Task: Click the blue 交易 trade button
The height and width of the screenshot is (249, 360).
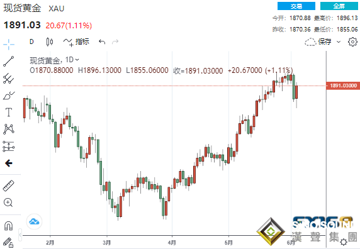Action: [296, 6]
